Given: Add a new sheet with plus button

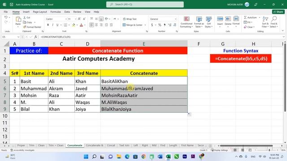Looking at the screenshot, I should [x=210, y=146].
